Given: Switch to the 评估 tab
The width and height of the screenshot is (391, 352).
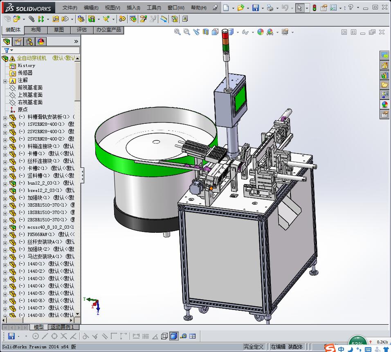Looking at the screenshot, I should click(82, 30).
